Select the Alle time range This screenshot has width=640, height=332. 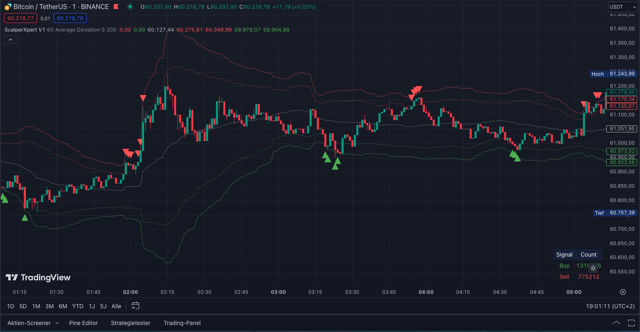(x=117, y=306)
